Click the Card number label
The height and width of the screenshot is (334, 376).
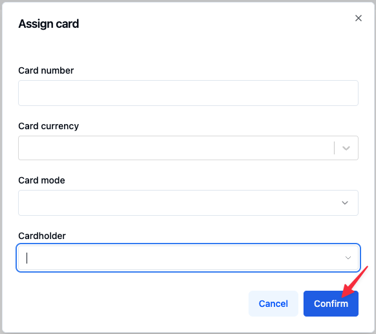[46, 70]
